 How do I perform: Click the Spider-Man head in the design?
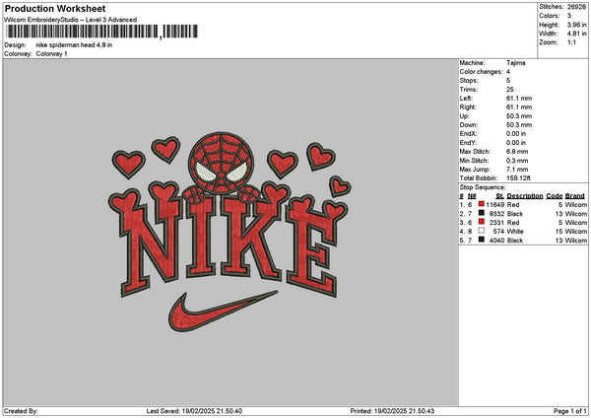[x=221, y=163]
